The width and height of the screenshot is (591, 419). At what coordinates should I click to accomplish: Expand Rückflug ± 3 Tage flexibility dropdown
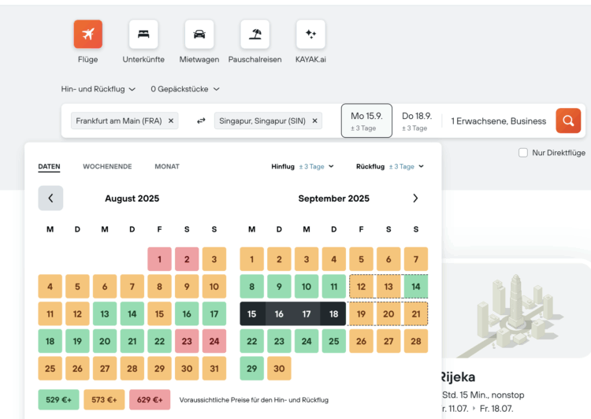click(390, 166)
